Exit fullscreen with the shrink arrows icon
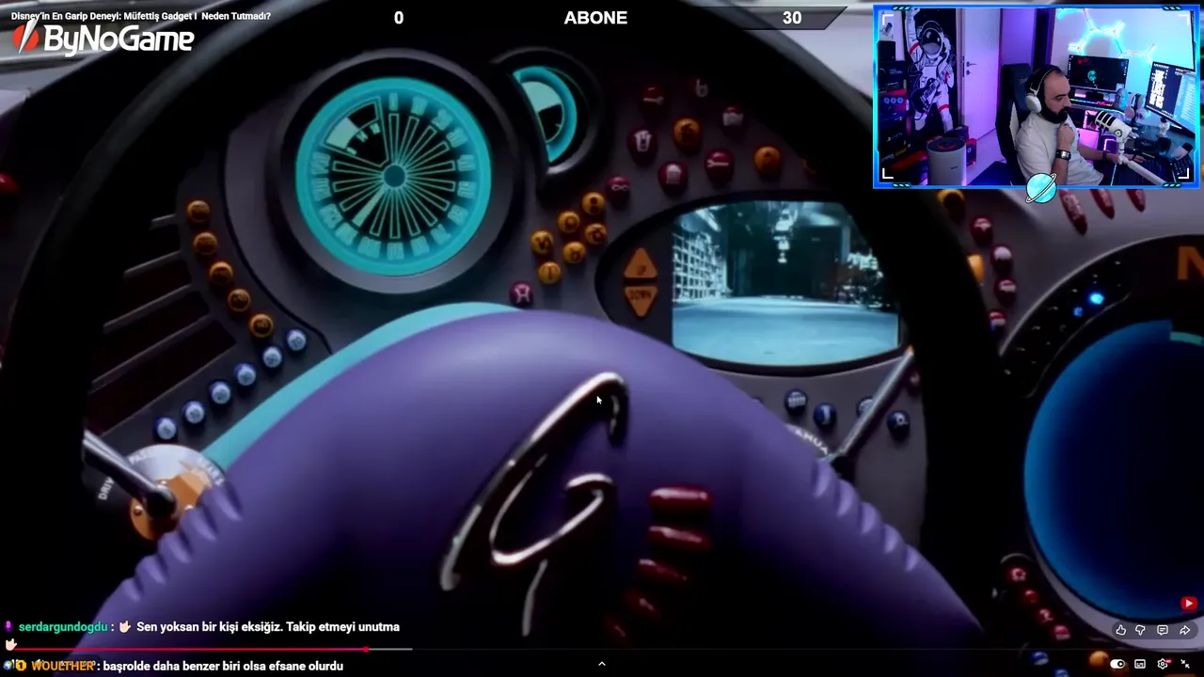This screenshot has width=1204, height=677. [1185, 665]
